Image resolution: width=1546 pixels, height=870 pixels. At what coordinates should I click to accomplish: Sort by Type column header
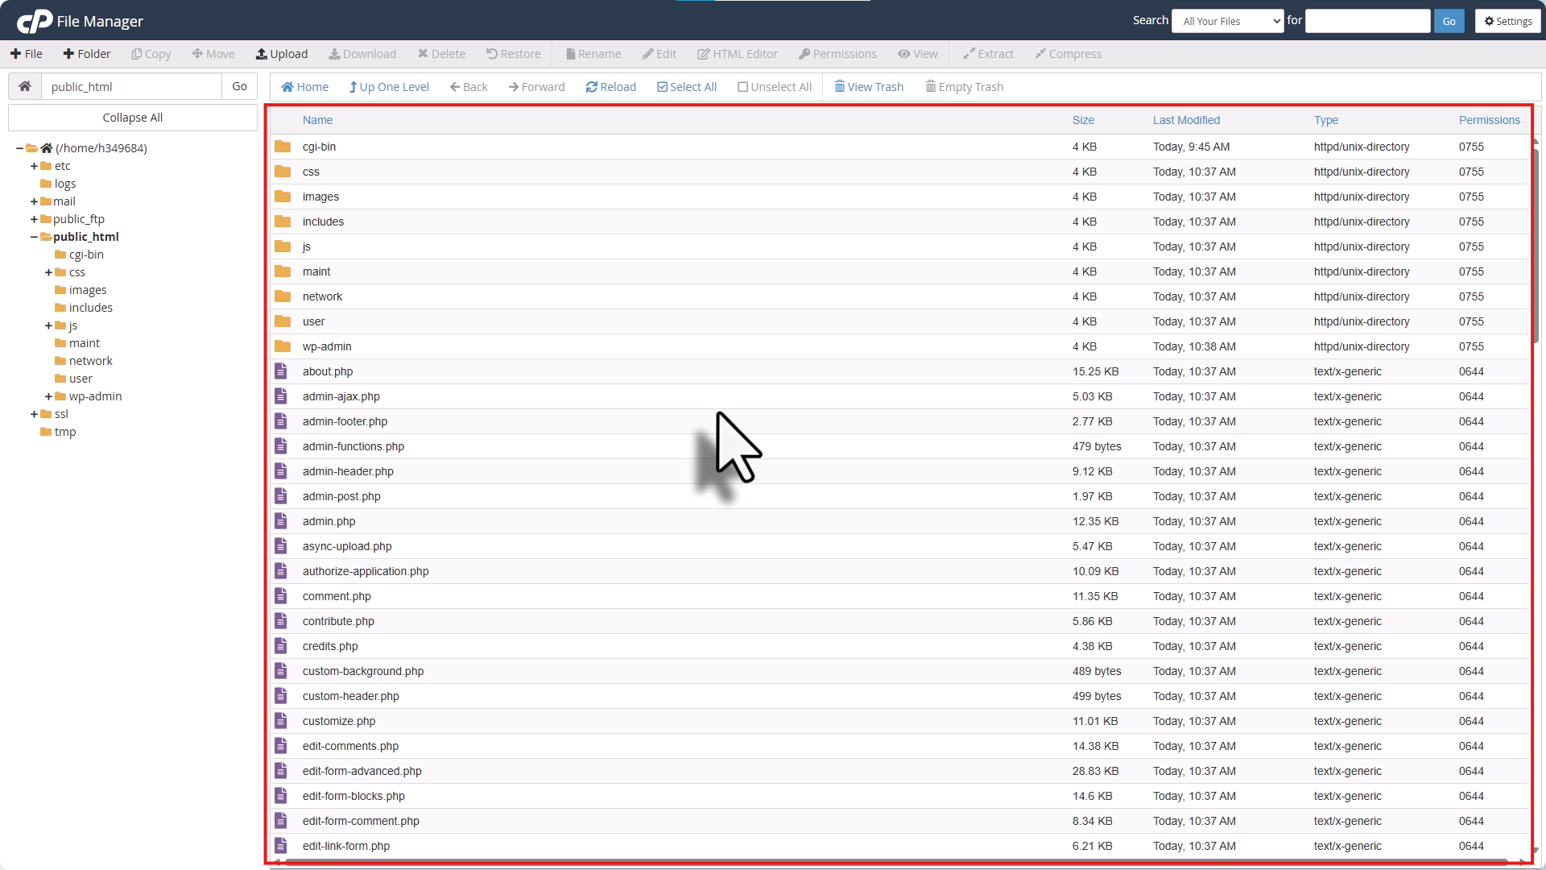[1326, 120]
